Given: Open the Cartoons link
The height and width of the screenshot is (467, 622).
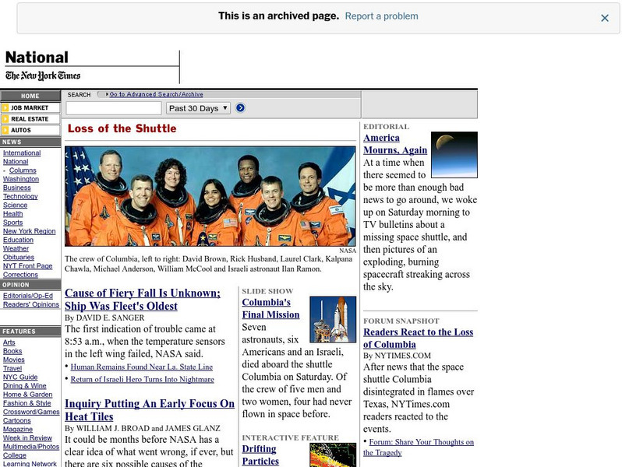Looking at the screenshot, I should [16, 421].
